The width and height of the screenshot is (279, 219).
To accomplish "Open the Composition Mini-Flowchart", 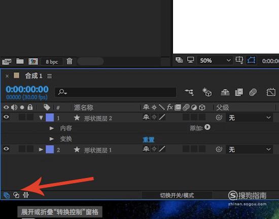I will [x=189, y=92].
